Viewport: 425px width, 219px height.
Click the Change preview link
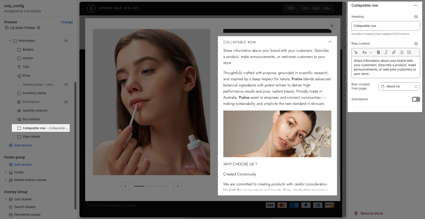(67, 22)
